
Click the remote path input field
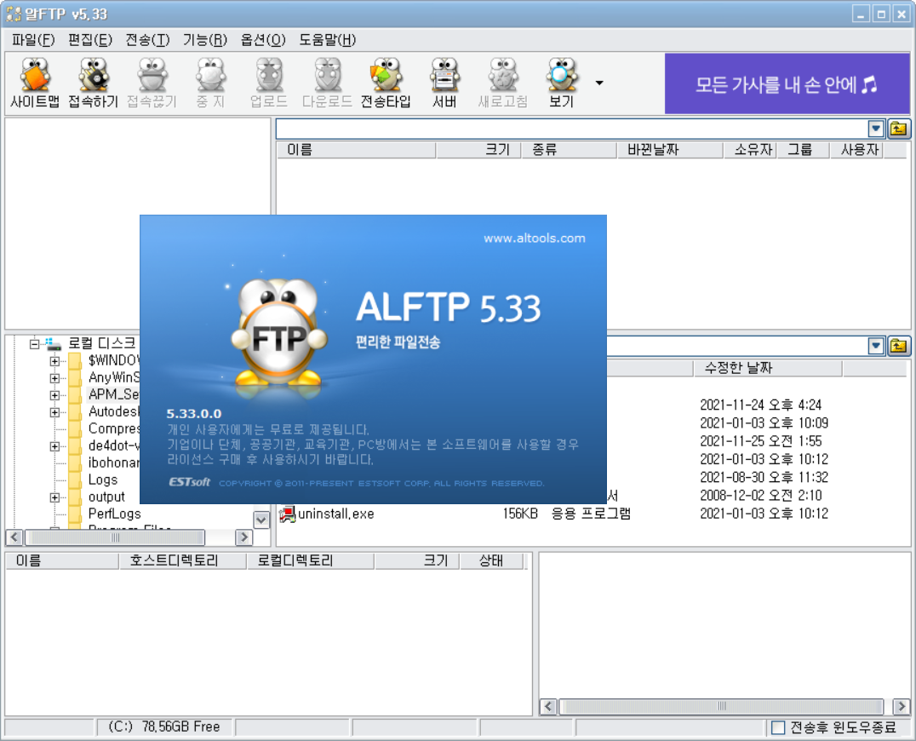[572, 129]
